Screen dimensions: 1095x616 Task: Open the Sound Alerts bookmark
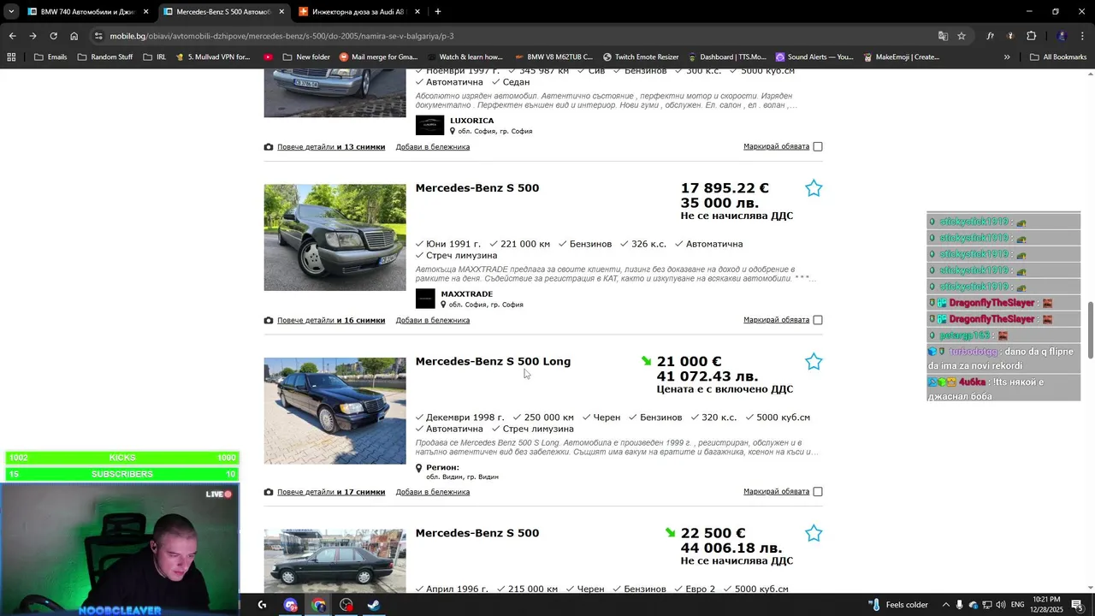pos(814,57)
